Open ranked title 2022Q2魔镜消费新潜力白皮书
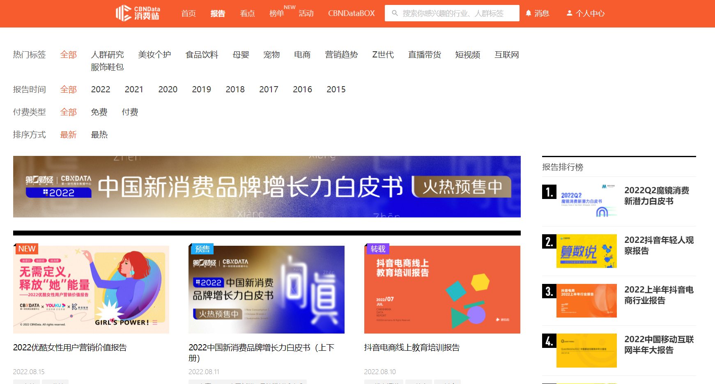Screen dimensions: 715x384 tap(657, 196)
